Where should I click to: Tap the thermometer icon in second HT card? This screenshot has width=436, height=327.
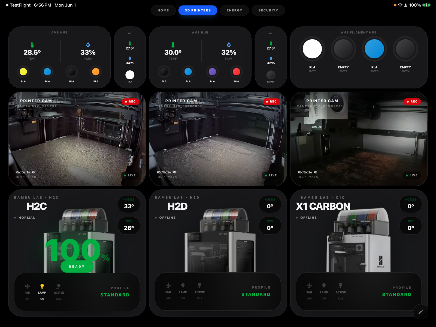[271, 43]
